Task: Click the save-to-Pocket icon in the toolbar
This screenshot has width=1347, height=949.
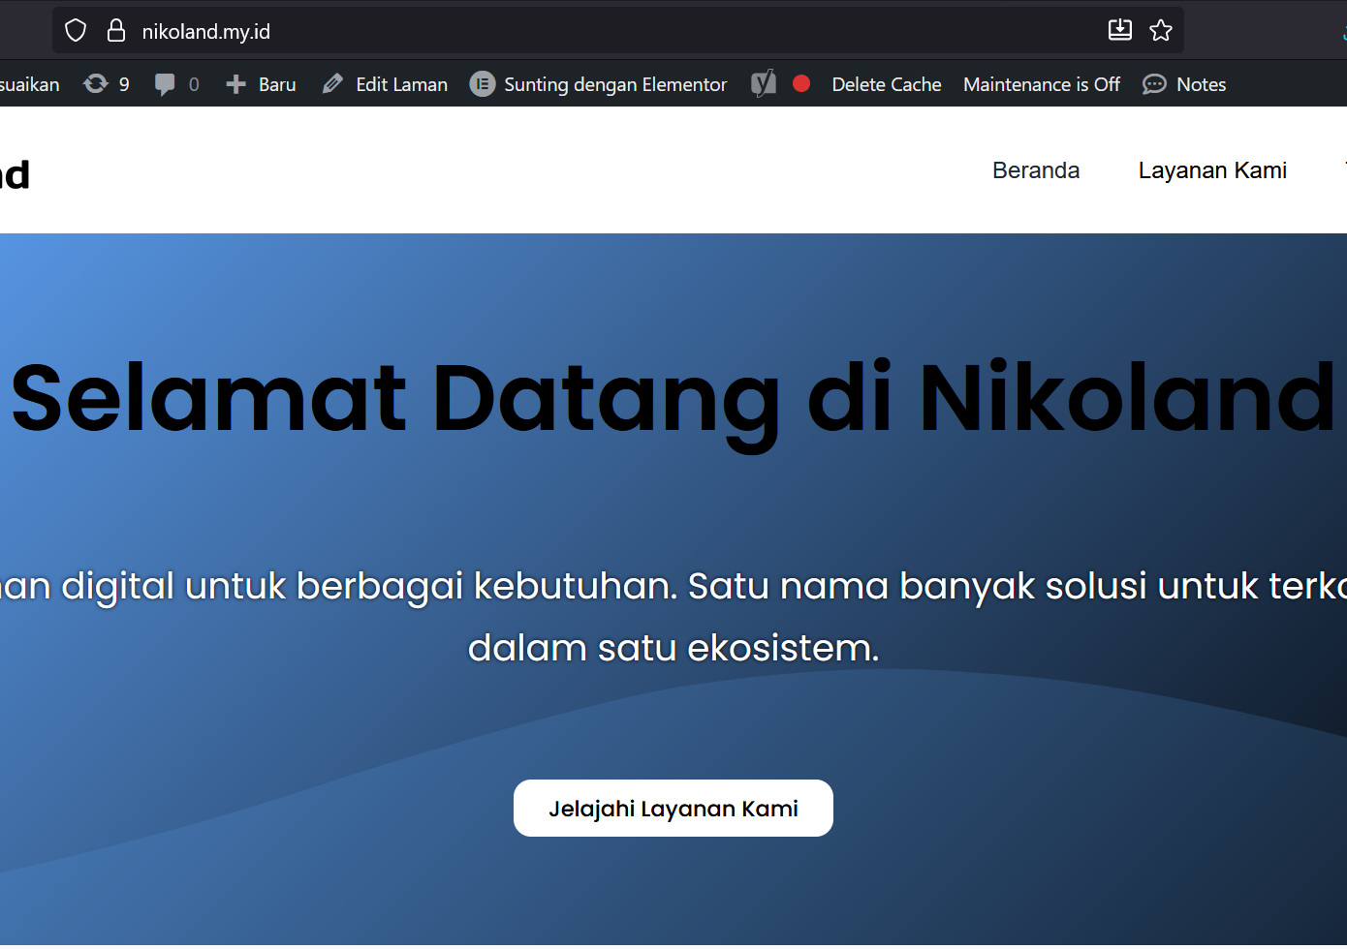Action: 1119,30
